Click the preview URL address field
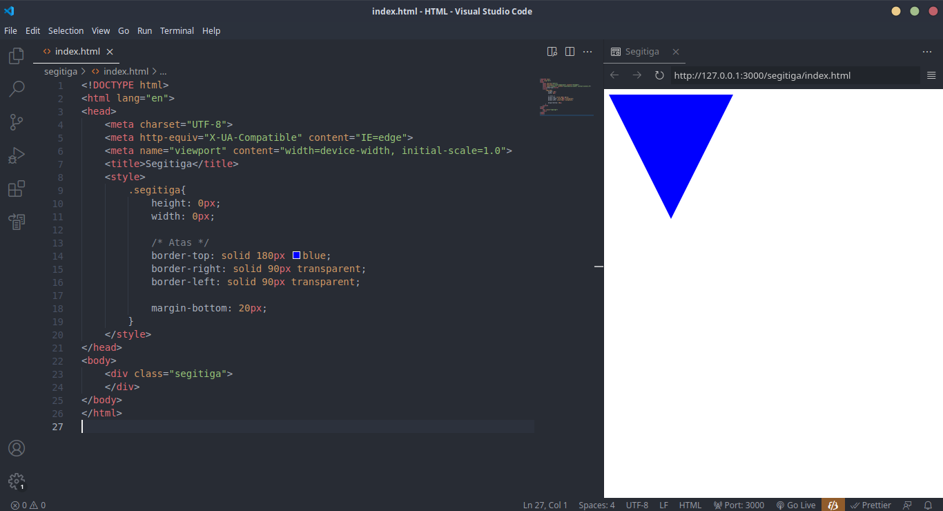Viewport: 943px width, 511px height. pyautogui.click(x=795, y=75)
